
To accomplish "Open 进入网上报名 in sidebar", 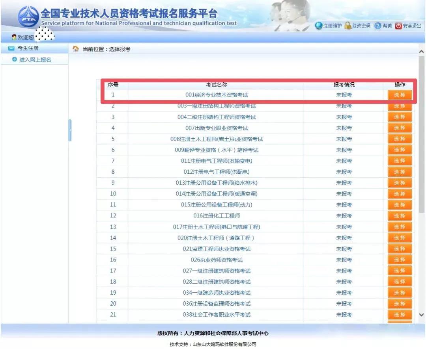I will point(35,59).
